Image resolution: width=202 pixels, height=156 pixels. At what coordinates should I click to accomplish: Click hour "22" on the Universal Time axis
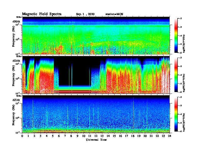(157, 136)
